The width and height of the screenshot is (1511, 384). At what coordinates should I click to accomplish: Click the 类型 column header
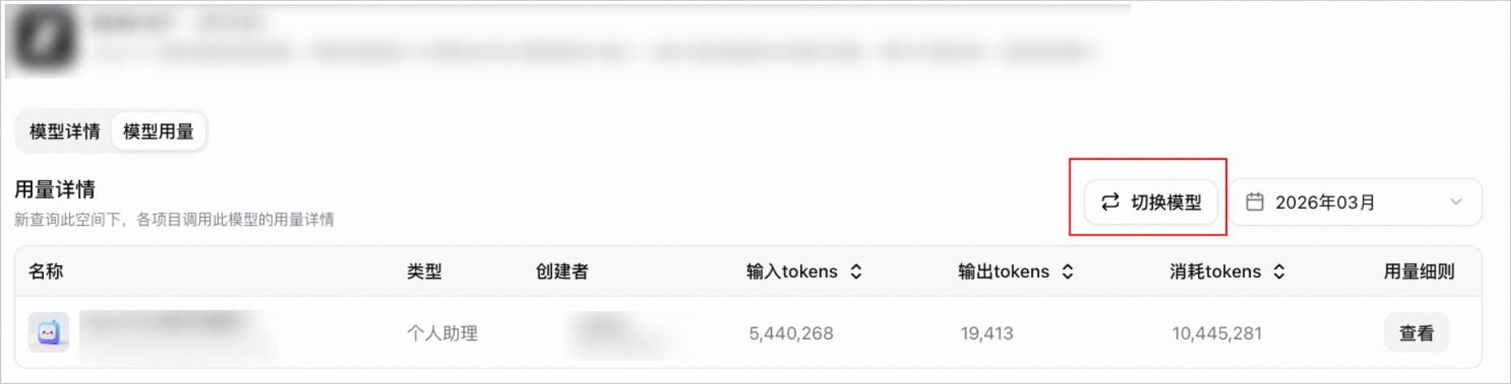point(425,272)
